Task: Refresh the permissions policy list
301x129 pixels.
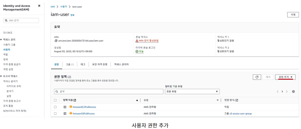Action: [x=257, y=77]
